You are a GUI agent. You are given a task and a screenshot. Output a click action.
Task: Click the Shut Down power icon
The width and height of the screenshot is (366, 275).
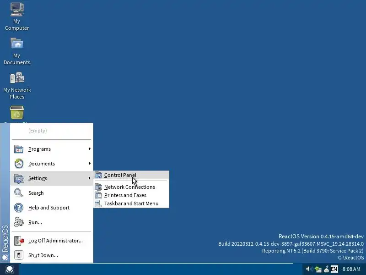point(19,255)
